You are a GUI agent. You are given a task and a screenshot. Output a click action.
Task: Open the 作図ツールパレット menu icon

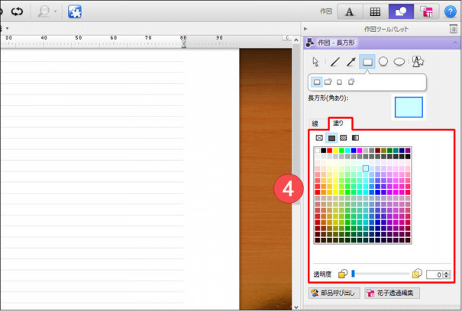(453, 29)
